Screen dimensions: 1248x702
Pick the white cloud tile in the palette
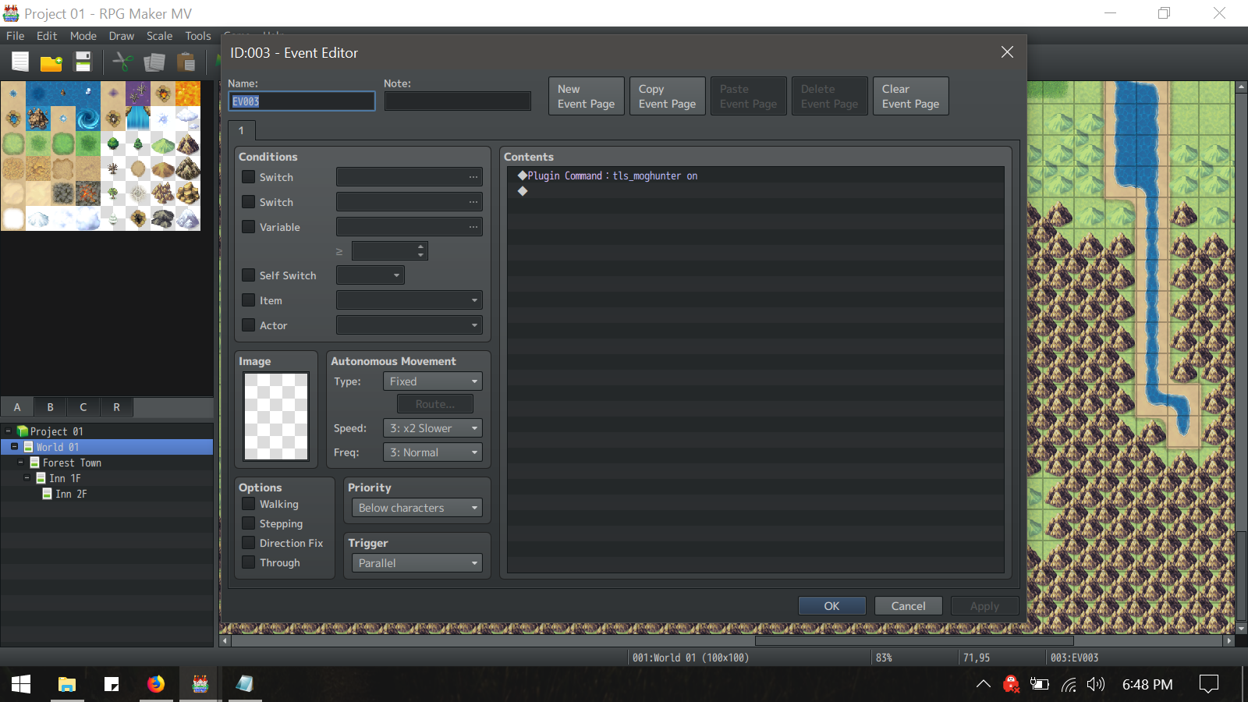pos(188,119)
